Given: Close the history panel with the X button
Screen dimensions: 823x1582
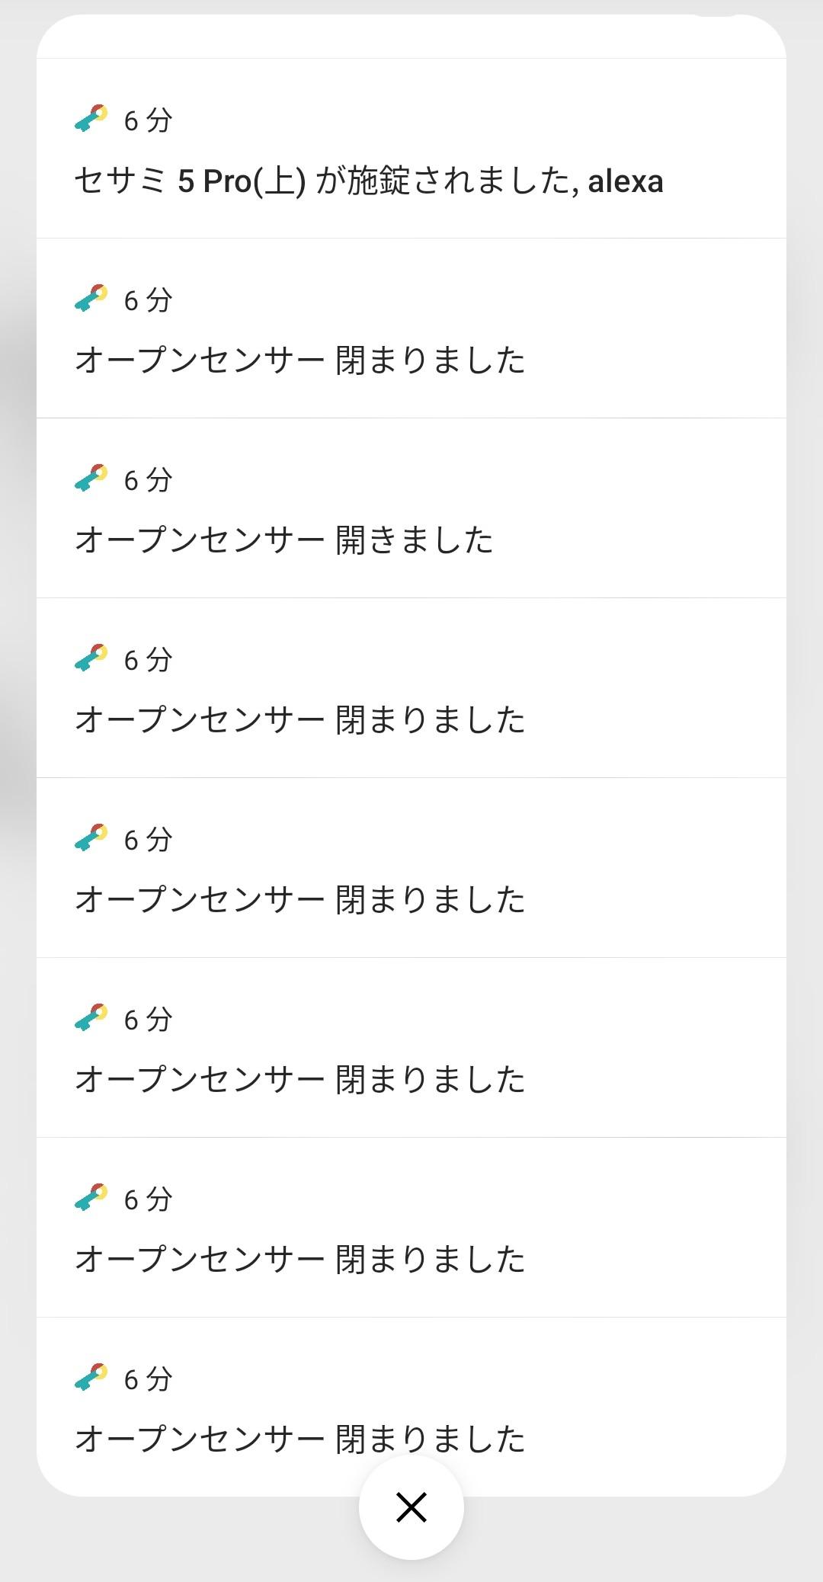Looking at the screenshot, I should click(411, 1507).
